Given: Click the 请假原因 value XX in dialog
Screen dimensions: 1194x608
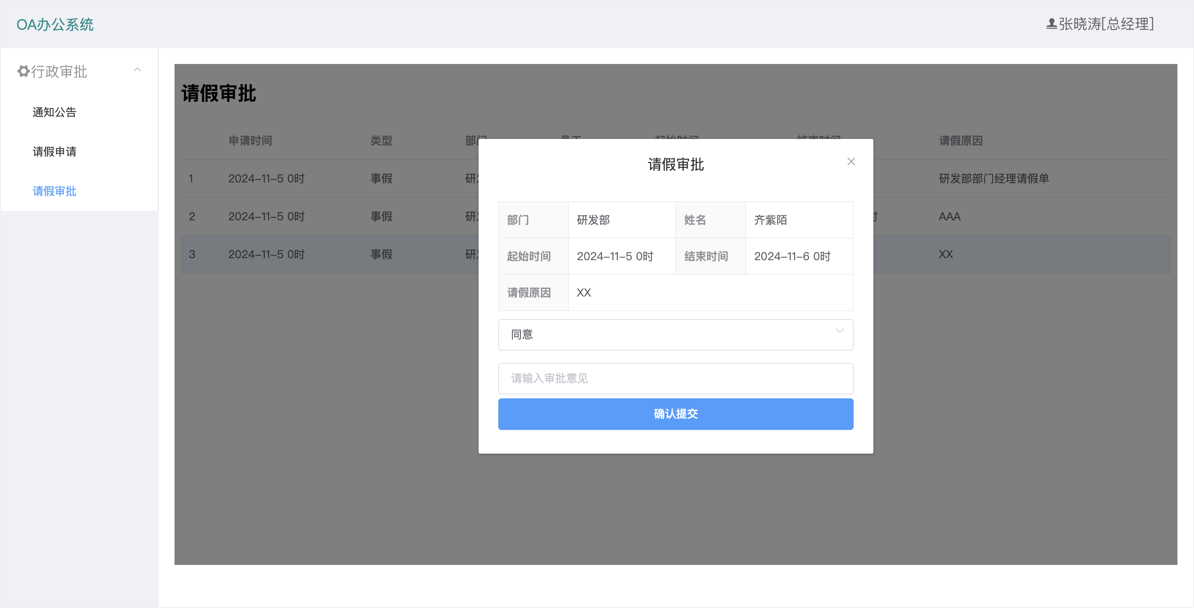Looking at the screenshot, I should click(x=584, y=293).
